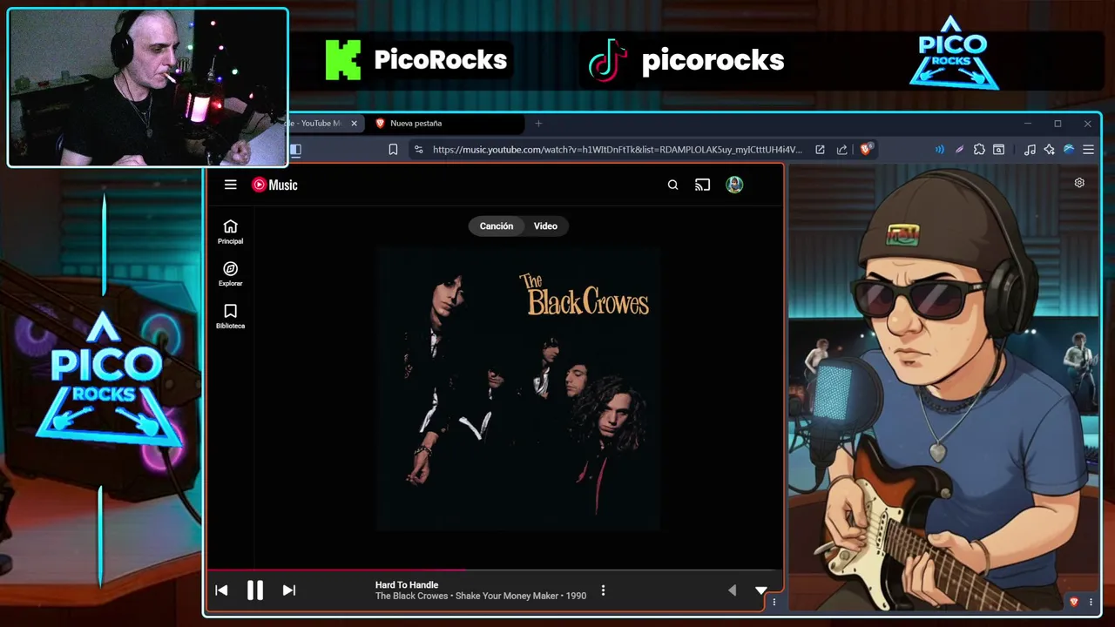Pause the playing song
Viewport: 1115px width, 627px height.
point(254,590)
